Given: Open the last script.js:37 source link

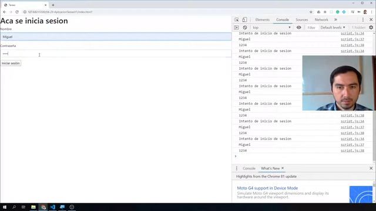Looking at the screenshot, I should coord(352,145).
